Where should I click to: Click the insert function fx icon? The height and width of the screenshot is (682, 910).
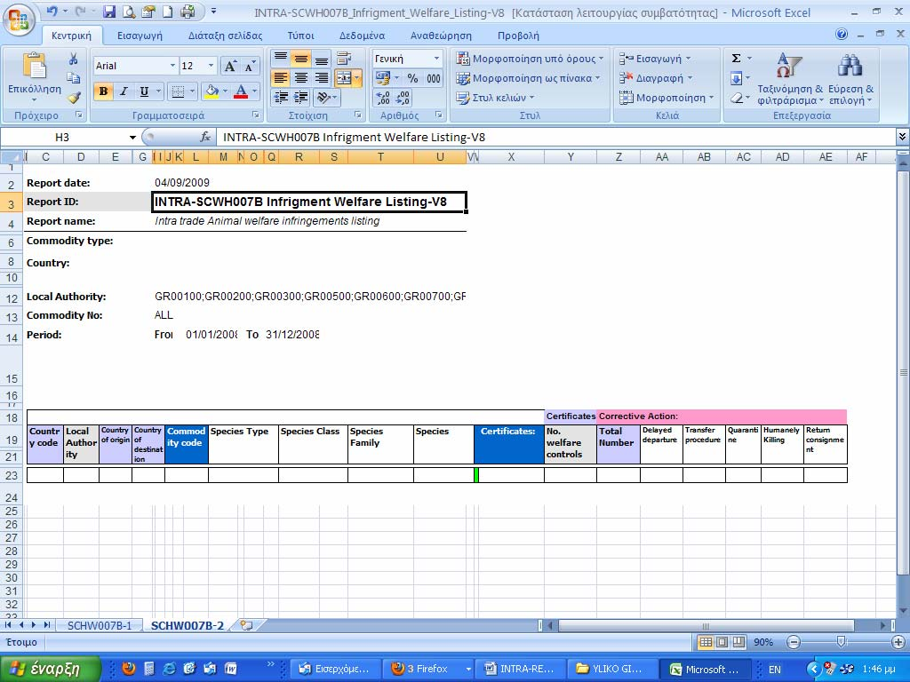205,137
